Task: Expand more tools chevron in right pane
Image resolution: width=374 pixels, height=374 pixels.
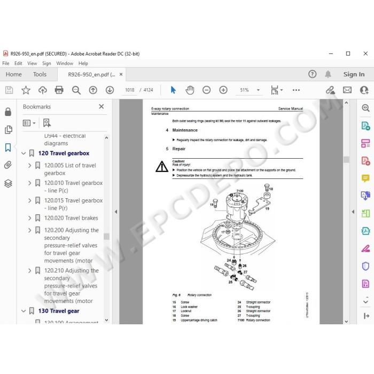Action: 365,301
